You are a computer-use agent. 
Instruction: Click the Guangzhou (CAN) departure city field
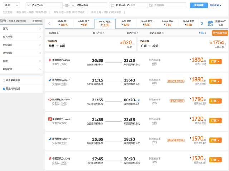pyautogui.click(x=44, y=5)
